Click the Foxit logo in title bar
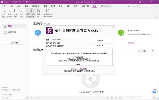The height and width of the screenshot is (100, 159). (x=2, y=2)
